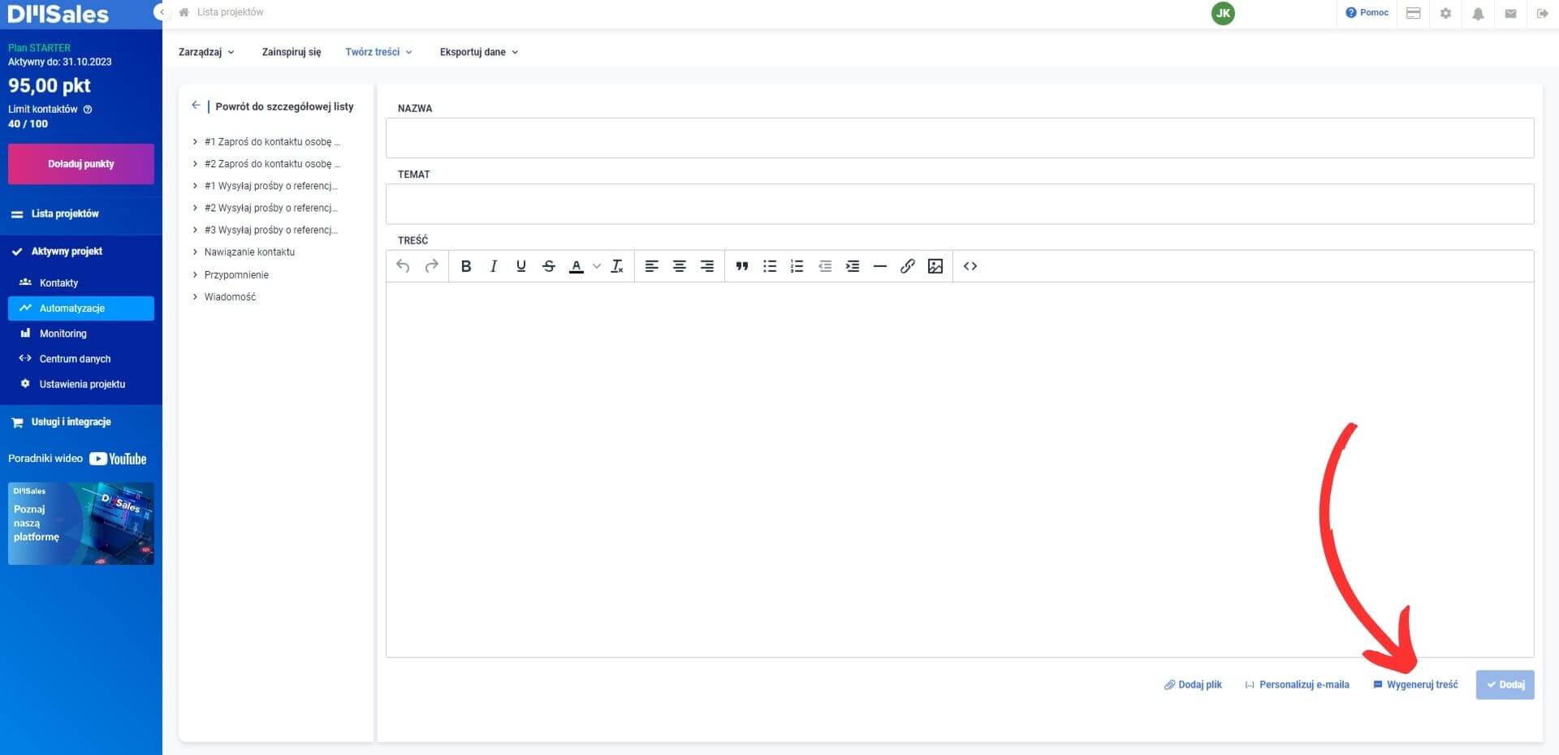Insert a bulleted list

(769, 266)
